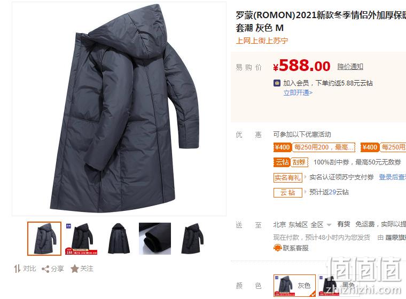Image resolution: width=406 pixels, height=299 pixels.
Task: Open the 降价通知 price alert link
Action: coord(350,67)
